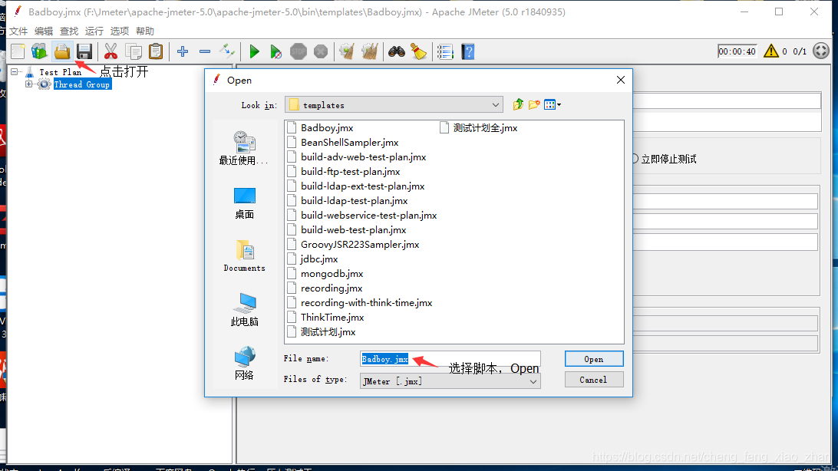Open the 帮助 menu
Viewport: 838px width, 471px height.
pyautogui.click(x=144, y=31)
